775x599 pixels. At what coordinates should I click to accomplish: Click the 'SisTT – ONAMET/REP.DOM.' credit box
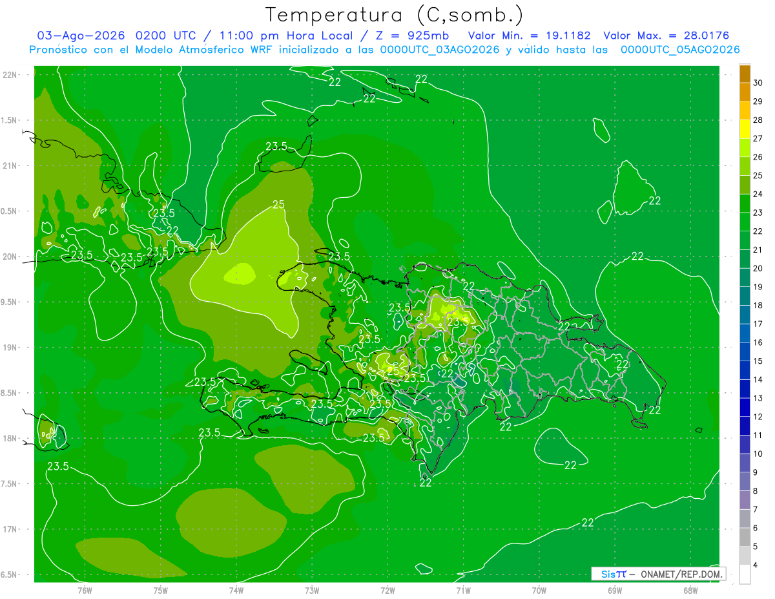pos(658,574)
